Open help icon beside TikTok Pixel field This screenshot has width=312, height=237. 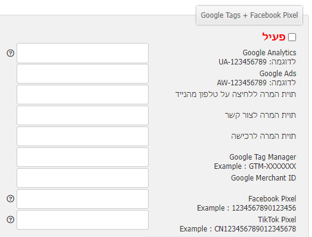[x=10, y=220]
